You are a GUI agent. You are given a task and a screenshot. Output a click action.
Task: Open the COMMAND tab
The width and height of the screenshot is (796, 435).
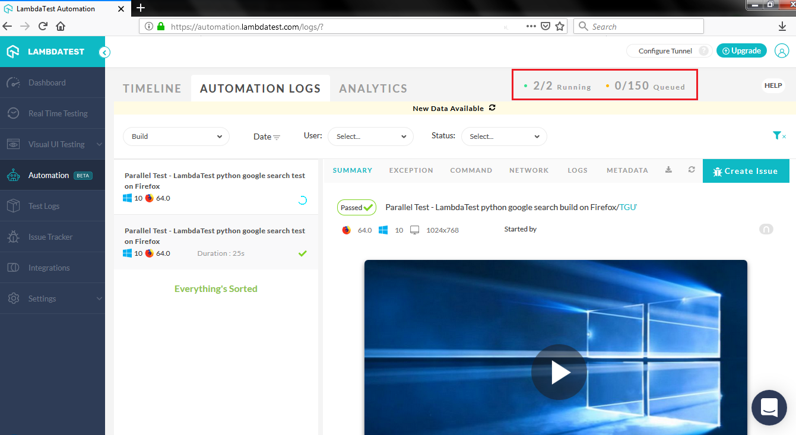tap(471, 170)
